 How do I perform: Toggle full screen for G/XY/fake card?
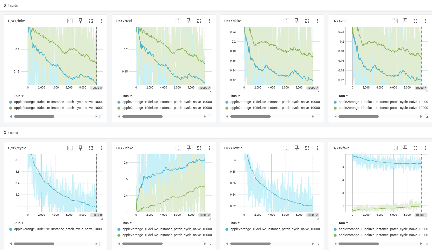(199, 148)
